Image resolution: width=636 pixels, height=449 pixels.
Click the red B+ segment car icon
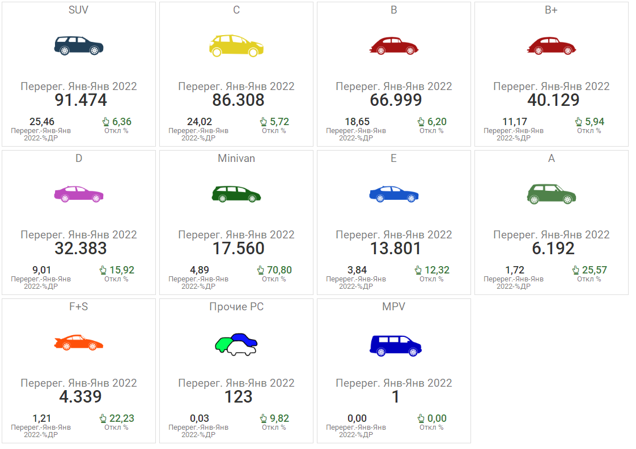tap(552, 46)
